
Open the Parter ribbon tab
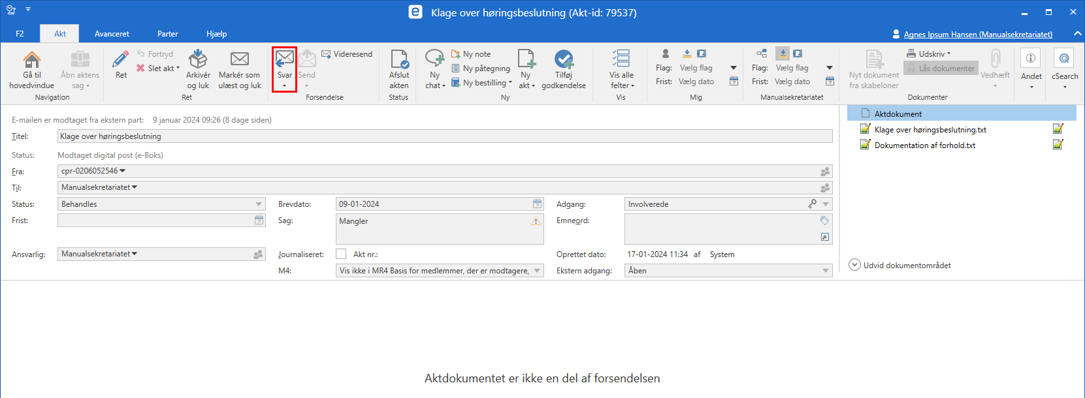167,34
